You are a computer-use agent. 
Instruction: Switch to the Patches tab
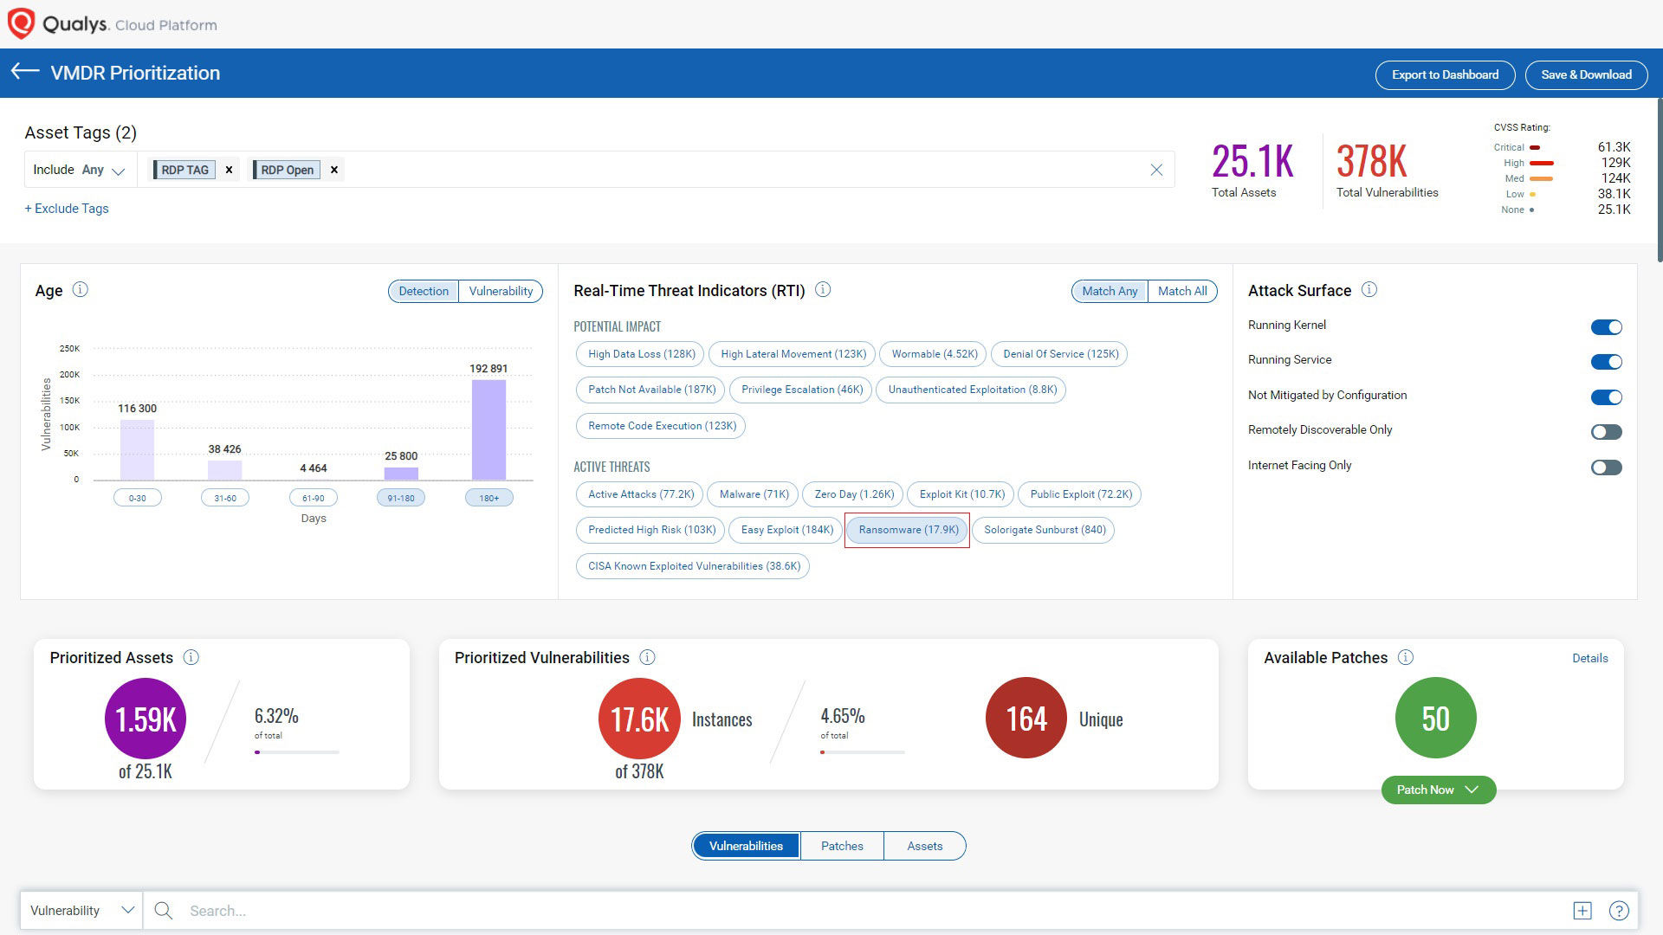842,846
